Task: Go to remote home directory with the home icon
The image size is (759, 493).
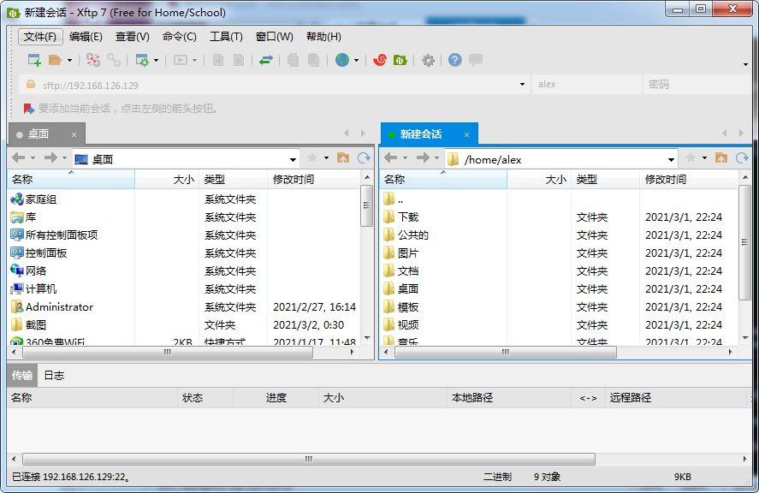Action: click(x=721, y=157)
